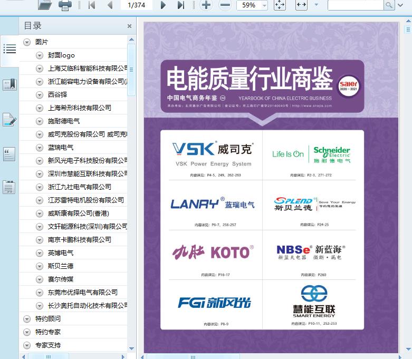Click the contents panel scroll-down arrow
Screen dimensions: 412x359
tap(132, 348)
